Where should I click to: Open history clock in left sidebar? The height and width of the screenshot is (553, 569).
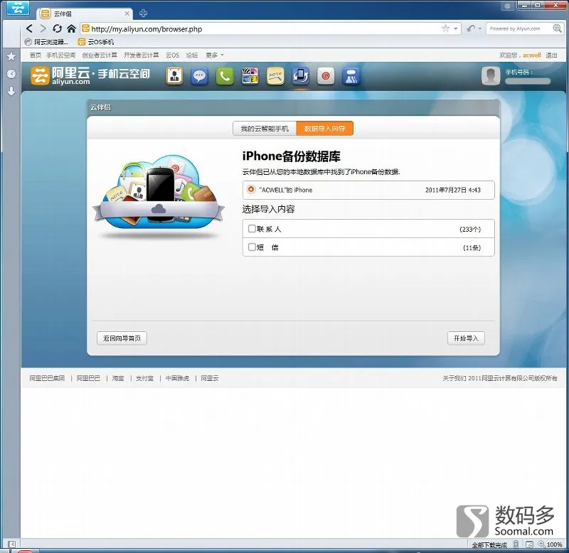11,74
